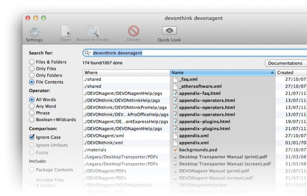The width and height of the screenshot is (307, 196).
Task: Click the devonthink devonagent search field
Action: (195, 53)
